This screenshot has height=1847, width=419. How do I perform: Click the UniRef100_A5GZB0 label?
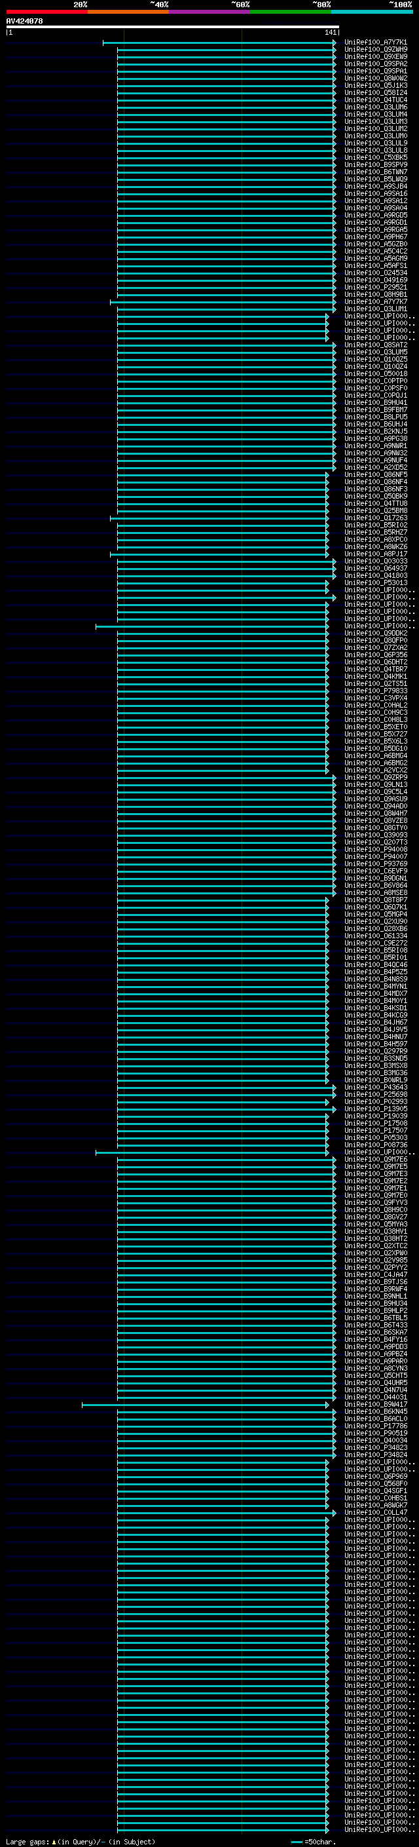tap(375, 244)
